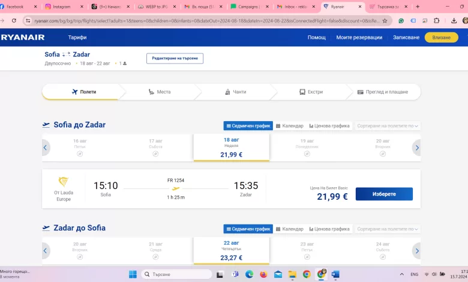
Task: Open Microsoft Teams from taskbar
Action: 235,274
